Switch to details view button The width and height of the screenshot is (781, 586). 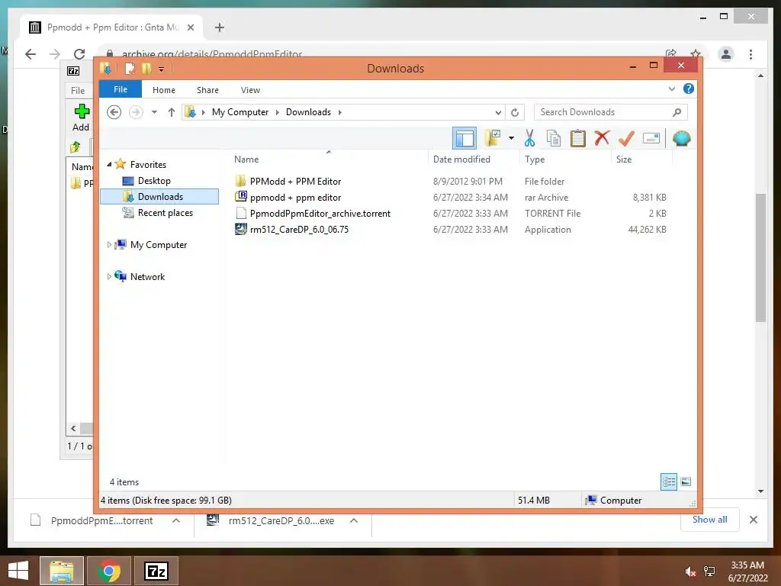[668, 481]
